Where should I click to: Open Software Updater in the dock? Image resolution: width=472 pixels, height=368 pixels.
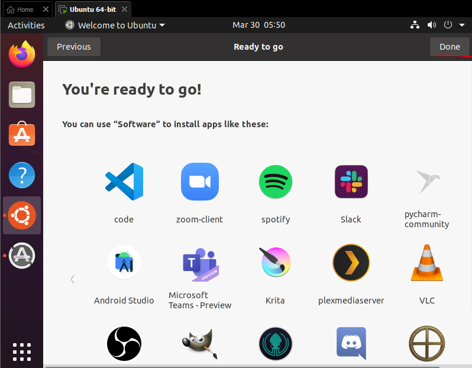(x=22, y=256)
